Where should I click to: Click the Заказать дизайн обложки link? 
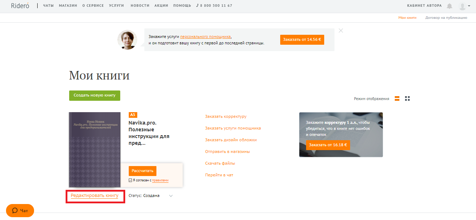pos(231,140)
